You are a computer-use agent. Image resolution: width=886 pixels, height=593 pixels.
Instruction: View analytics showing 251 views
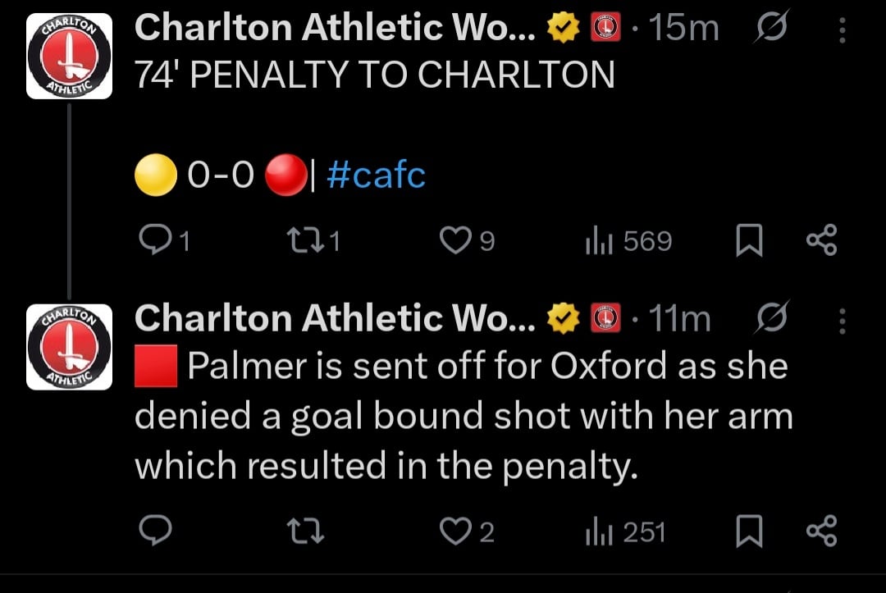click(x=625, y=533)
